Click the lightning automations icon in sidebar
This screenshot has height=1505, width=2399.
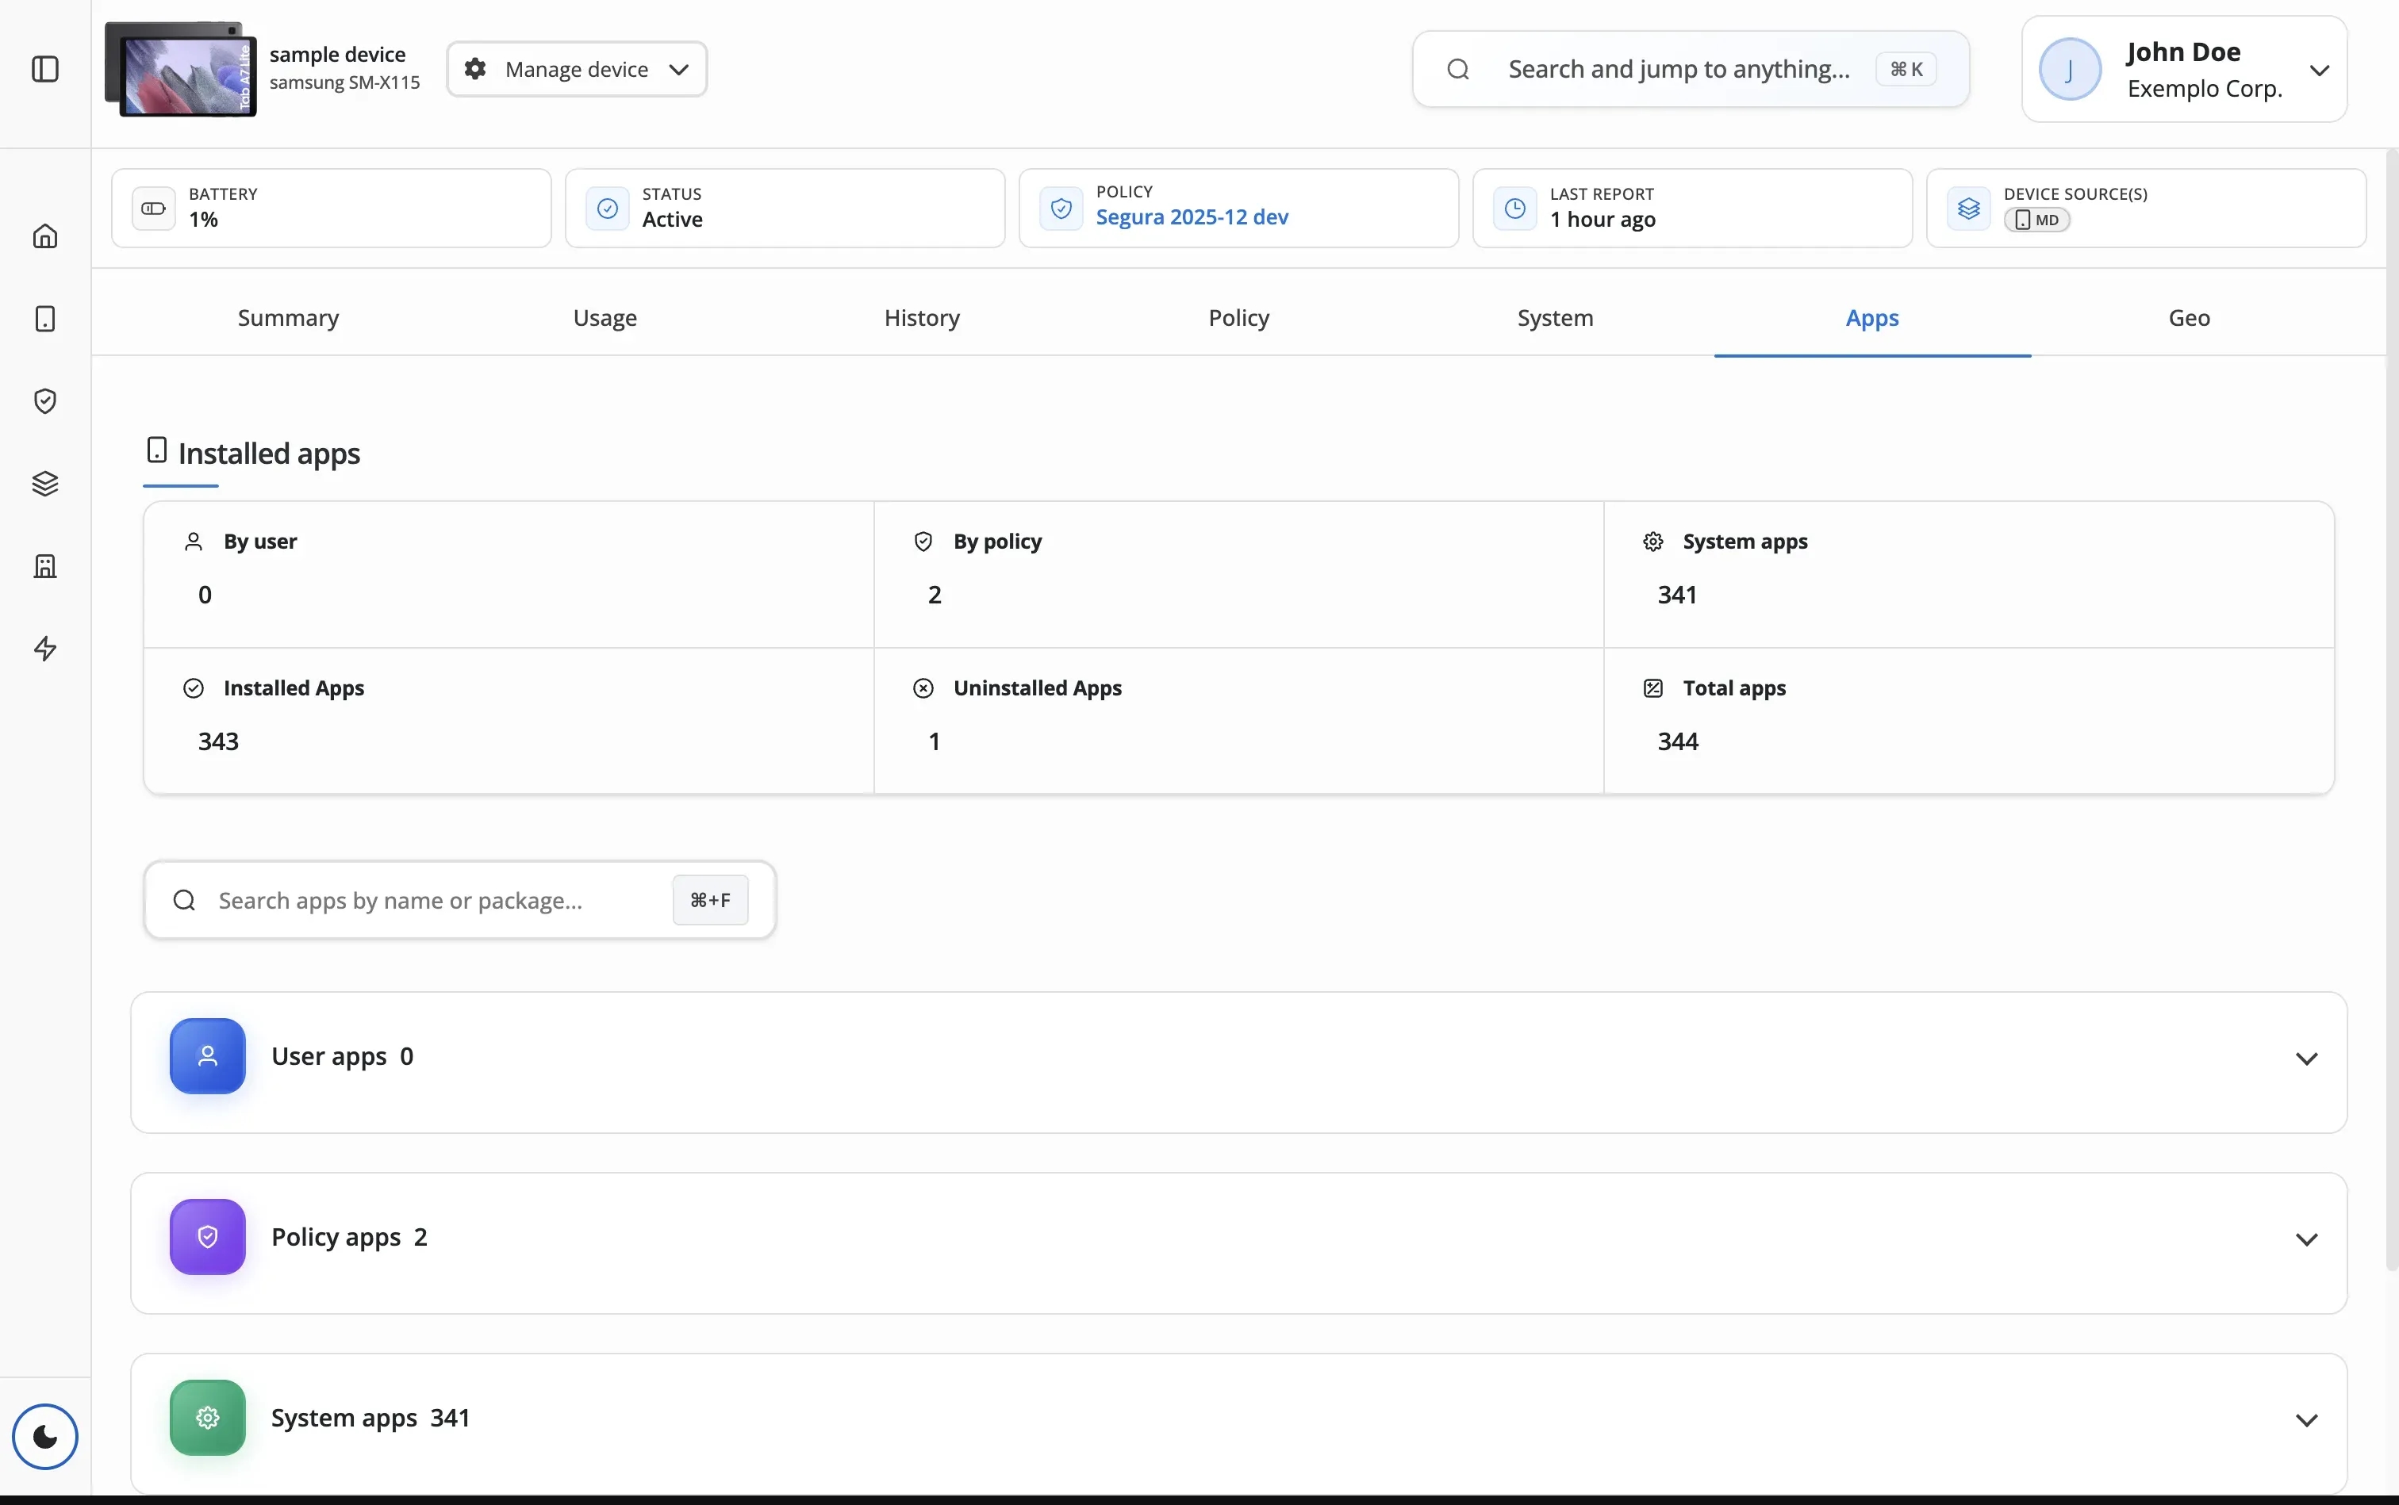(x=46, y=649)
